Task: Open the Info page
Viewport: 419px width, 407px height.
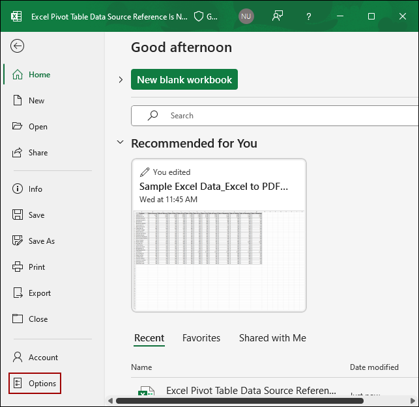Action: coord(35,189)
